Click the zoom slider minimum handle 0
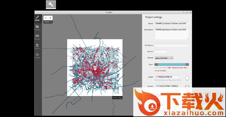The image size is (226, 117). (156, 64)
